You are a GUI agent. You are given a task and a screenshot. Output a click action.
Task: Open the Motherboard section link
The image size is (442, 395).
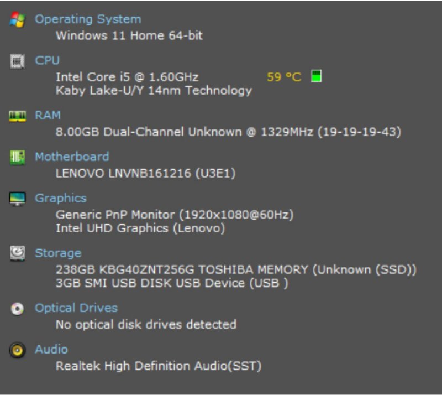tap(72, 157)
